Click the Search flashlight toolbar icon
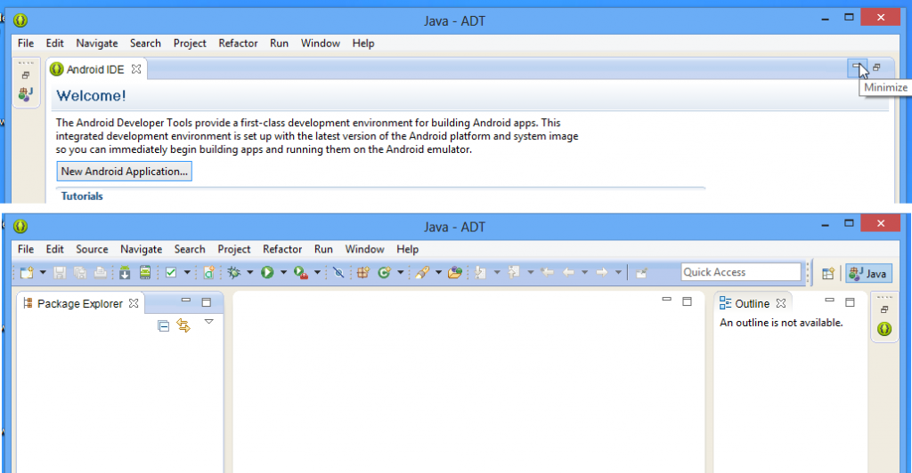This screenshot has height=473, width=912. click(422, 272)
